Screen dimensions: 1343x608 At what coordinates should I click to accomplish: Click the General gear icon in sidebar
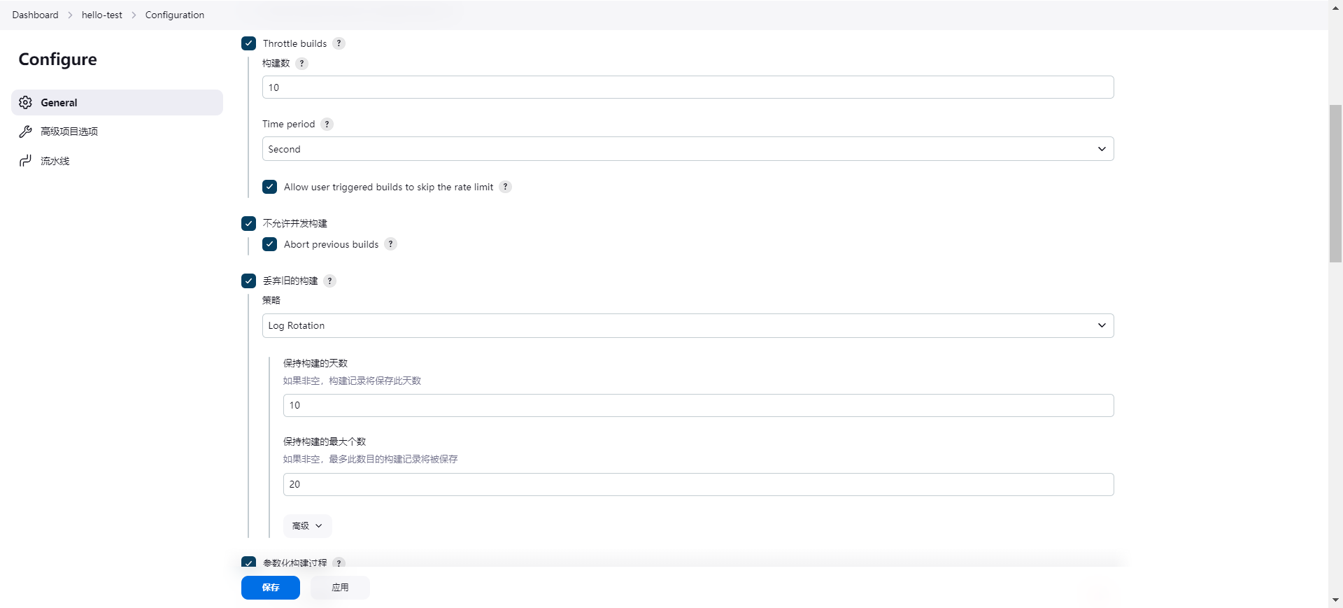[x=26, y=103]
